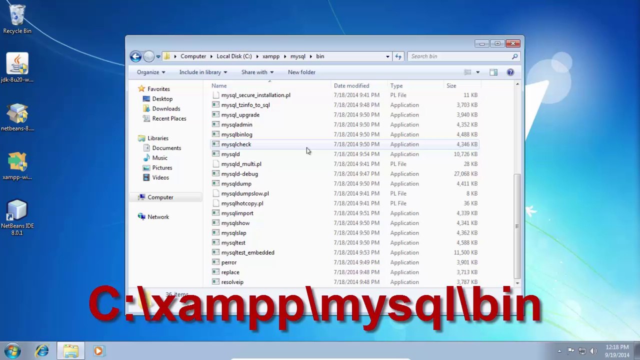Click the Forward navigation arrow

pyautogui.click(x=148, y=56)
